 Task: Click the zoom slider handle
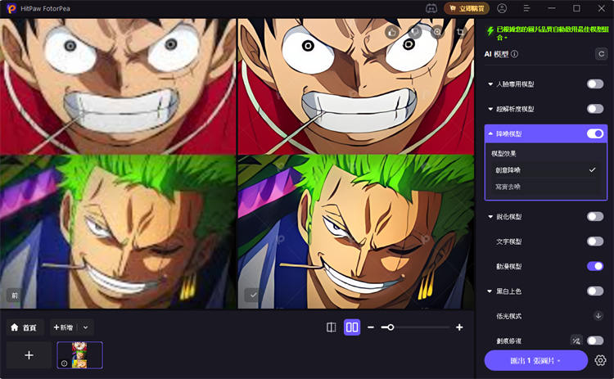click(390, 327)
